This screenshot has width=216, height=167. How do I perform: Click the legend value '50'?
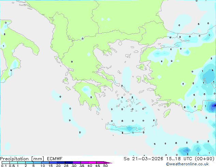(x=105, y=166)
